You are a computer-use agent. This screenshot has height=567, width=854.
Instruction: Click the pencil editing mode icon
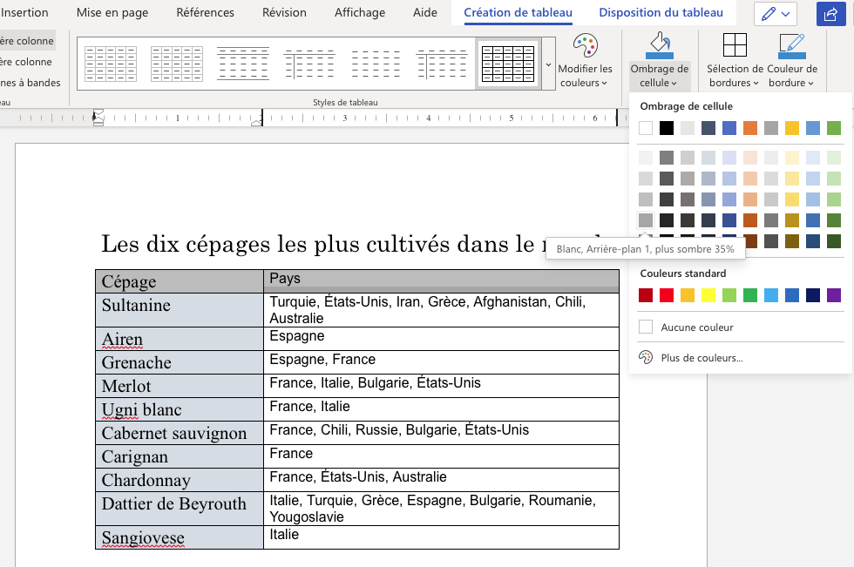[769, 14]
